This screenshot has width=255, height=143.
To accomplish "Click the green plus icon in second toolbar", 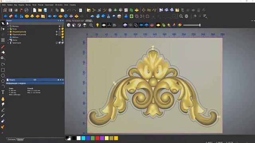I will click(131, 16).
